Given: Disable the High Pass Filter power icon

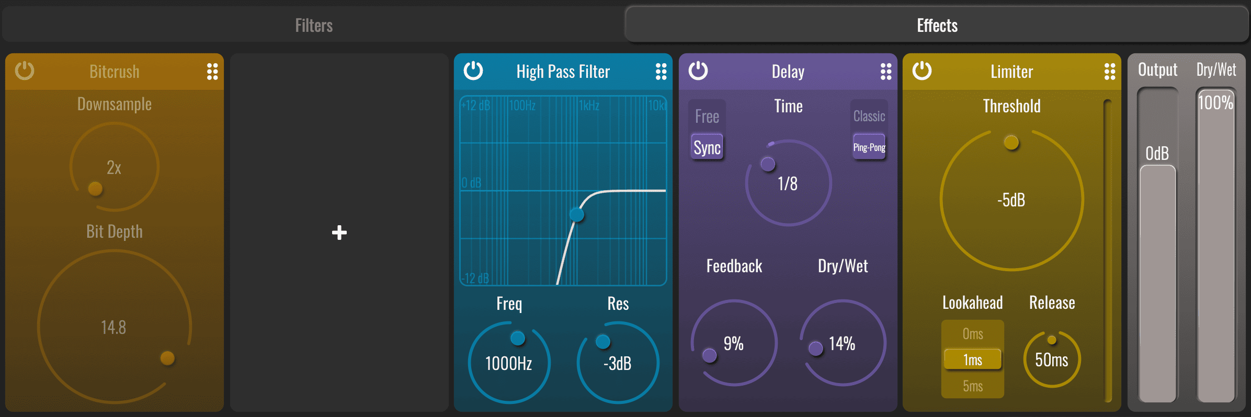Looking at the screenshot, I should coord(473,71).
